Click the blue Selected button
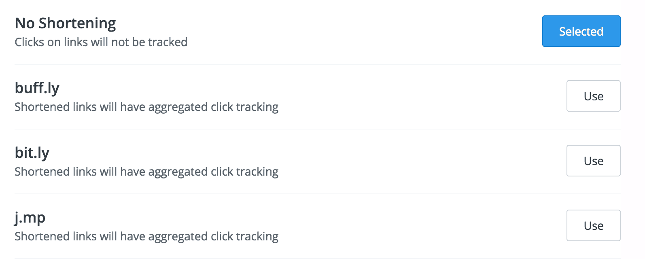The image size is (645, 259). [x=581, y=31]
